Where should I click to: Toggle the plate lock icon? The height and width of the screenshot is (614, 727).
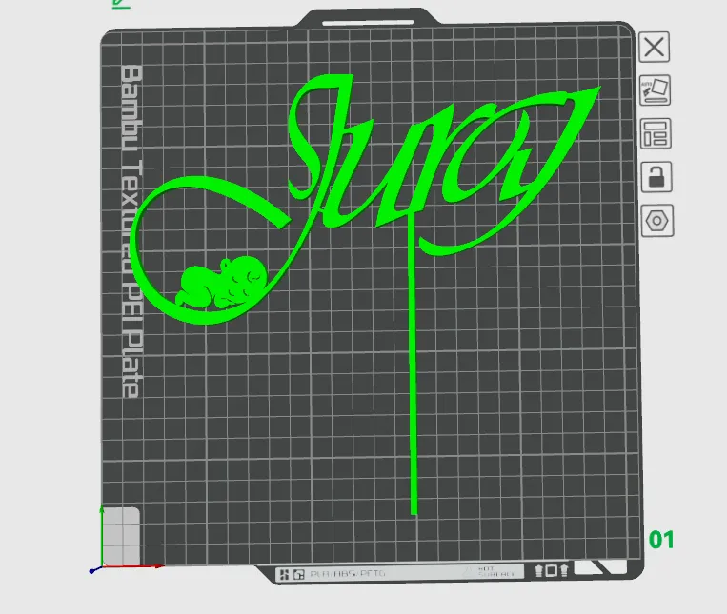pyautogui.click(x=656, y=176)
